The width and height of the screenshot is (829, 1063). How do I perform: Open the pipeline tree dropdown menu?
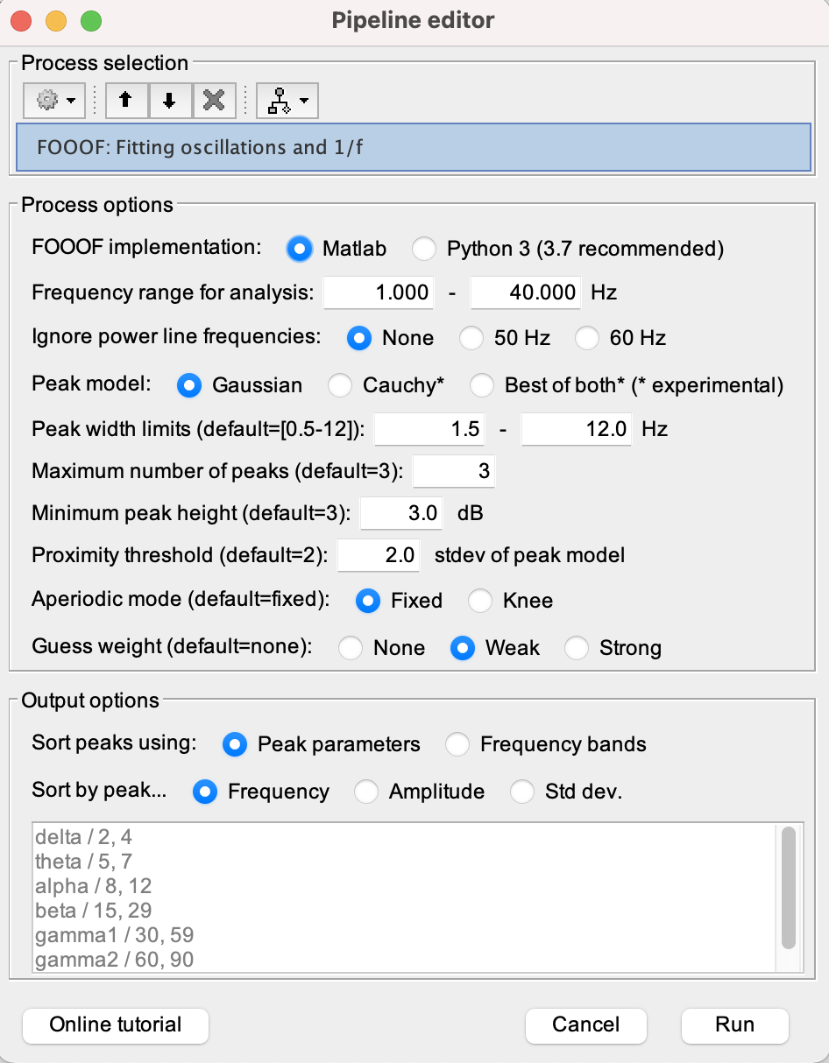287,101
